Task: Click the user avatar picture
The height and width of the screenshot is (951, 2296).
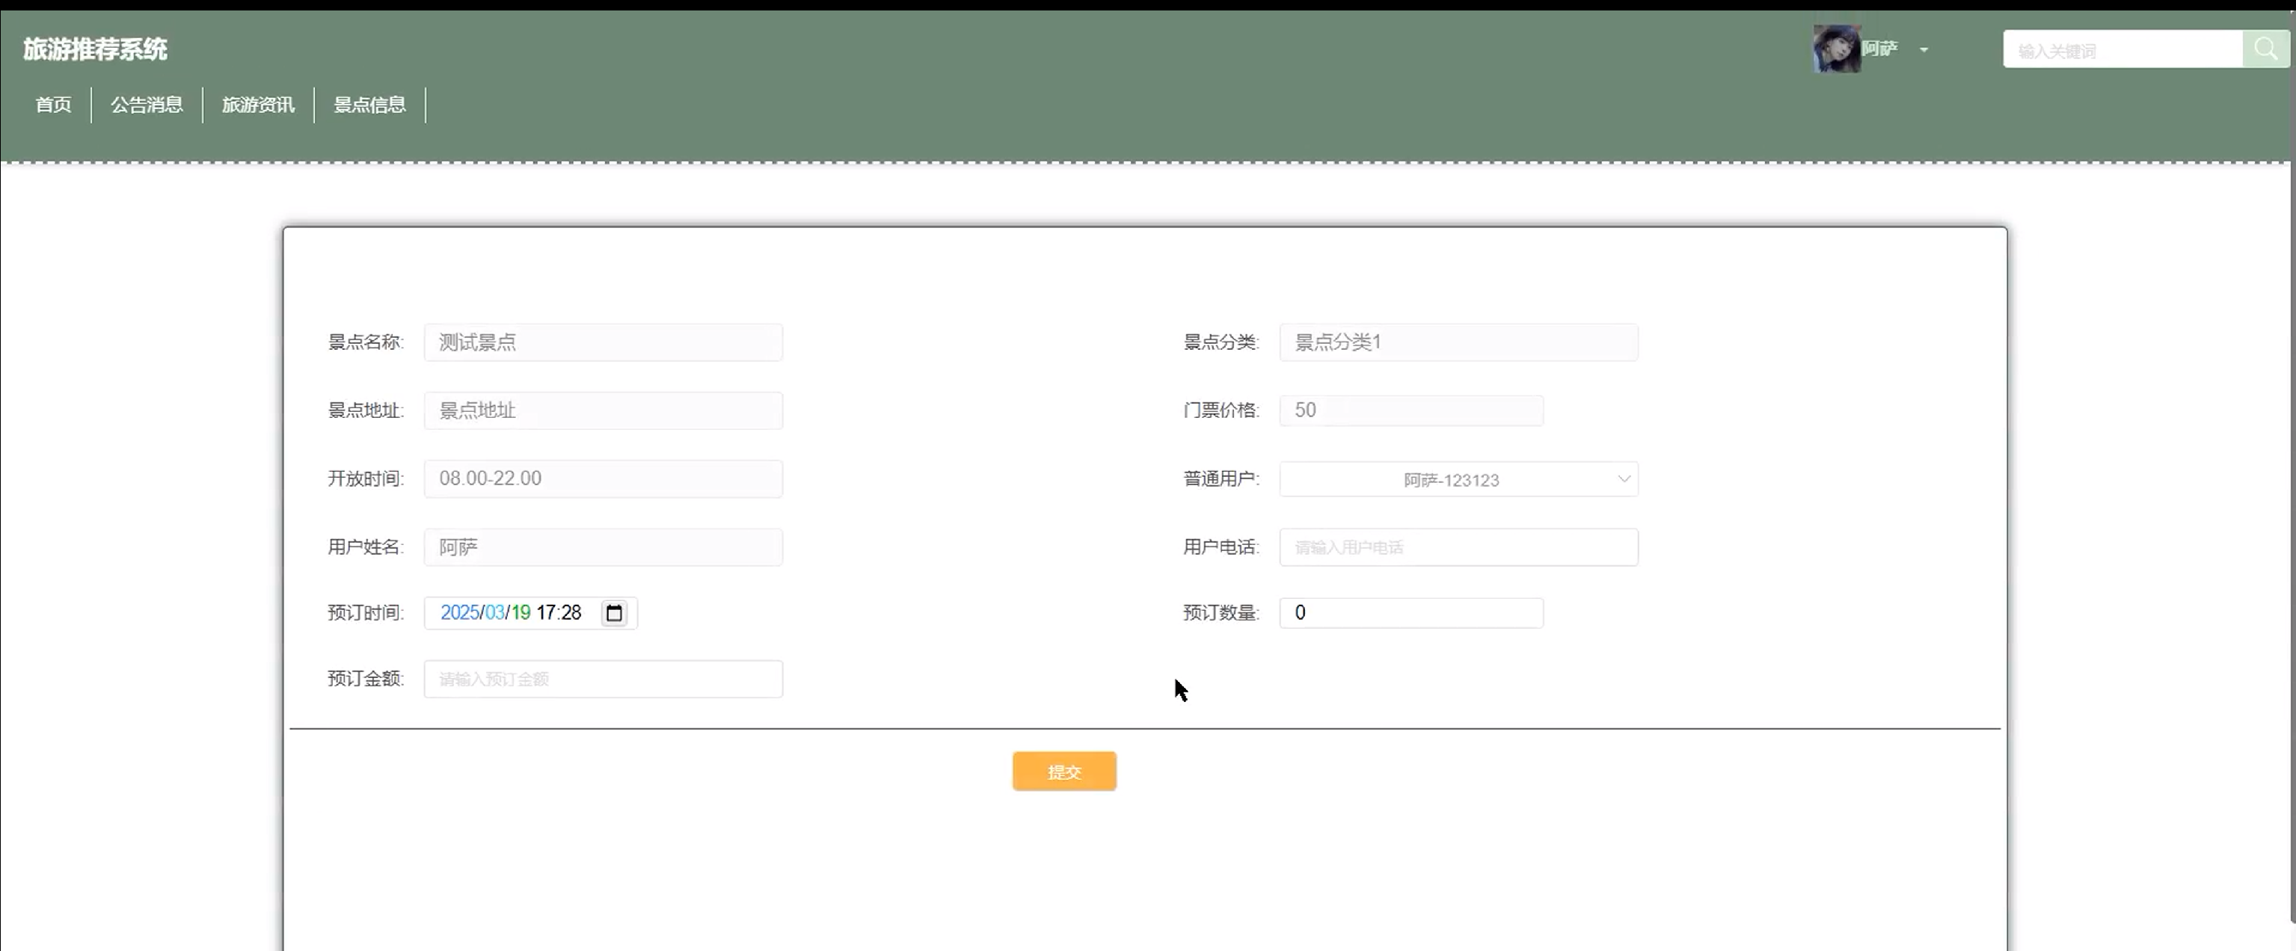Action: pos(1836,49)
